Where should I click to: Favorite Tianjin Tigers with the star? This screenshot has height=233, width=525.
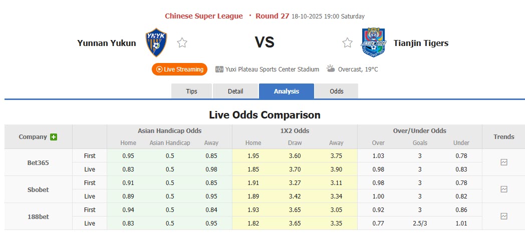(x=347, y=43)
